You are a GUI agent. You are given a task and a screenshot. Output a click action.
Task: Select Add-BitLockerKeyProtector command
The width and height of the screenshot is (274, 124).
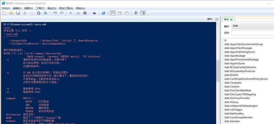pyautogui.click(x=240, y=71)
